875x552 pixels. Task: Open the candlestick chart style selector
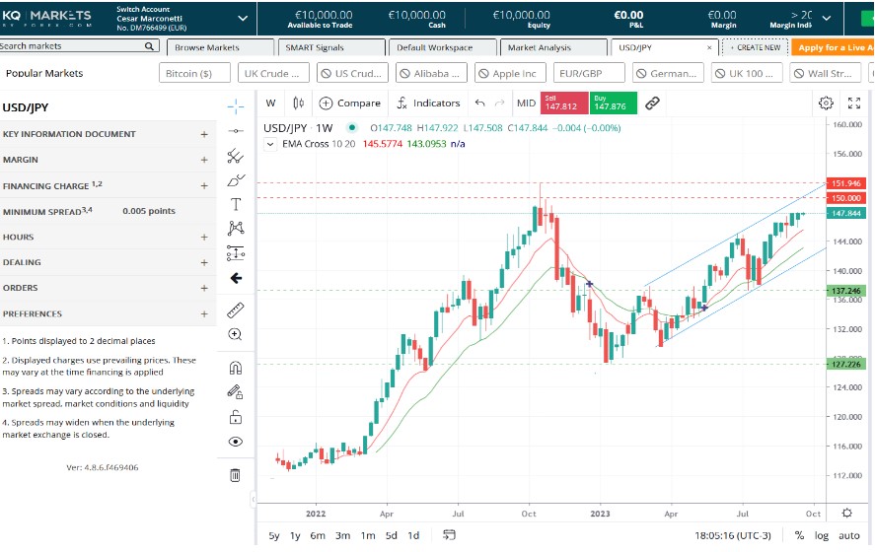pos(299,103)
